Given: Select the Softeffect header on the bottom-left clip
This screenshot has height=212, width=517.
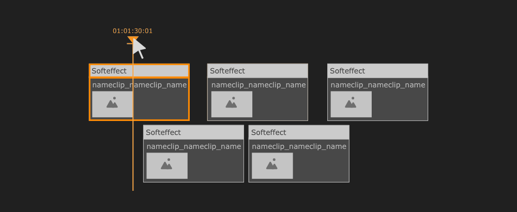Looking at the screenshot, I should [x=193, y=132].
